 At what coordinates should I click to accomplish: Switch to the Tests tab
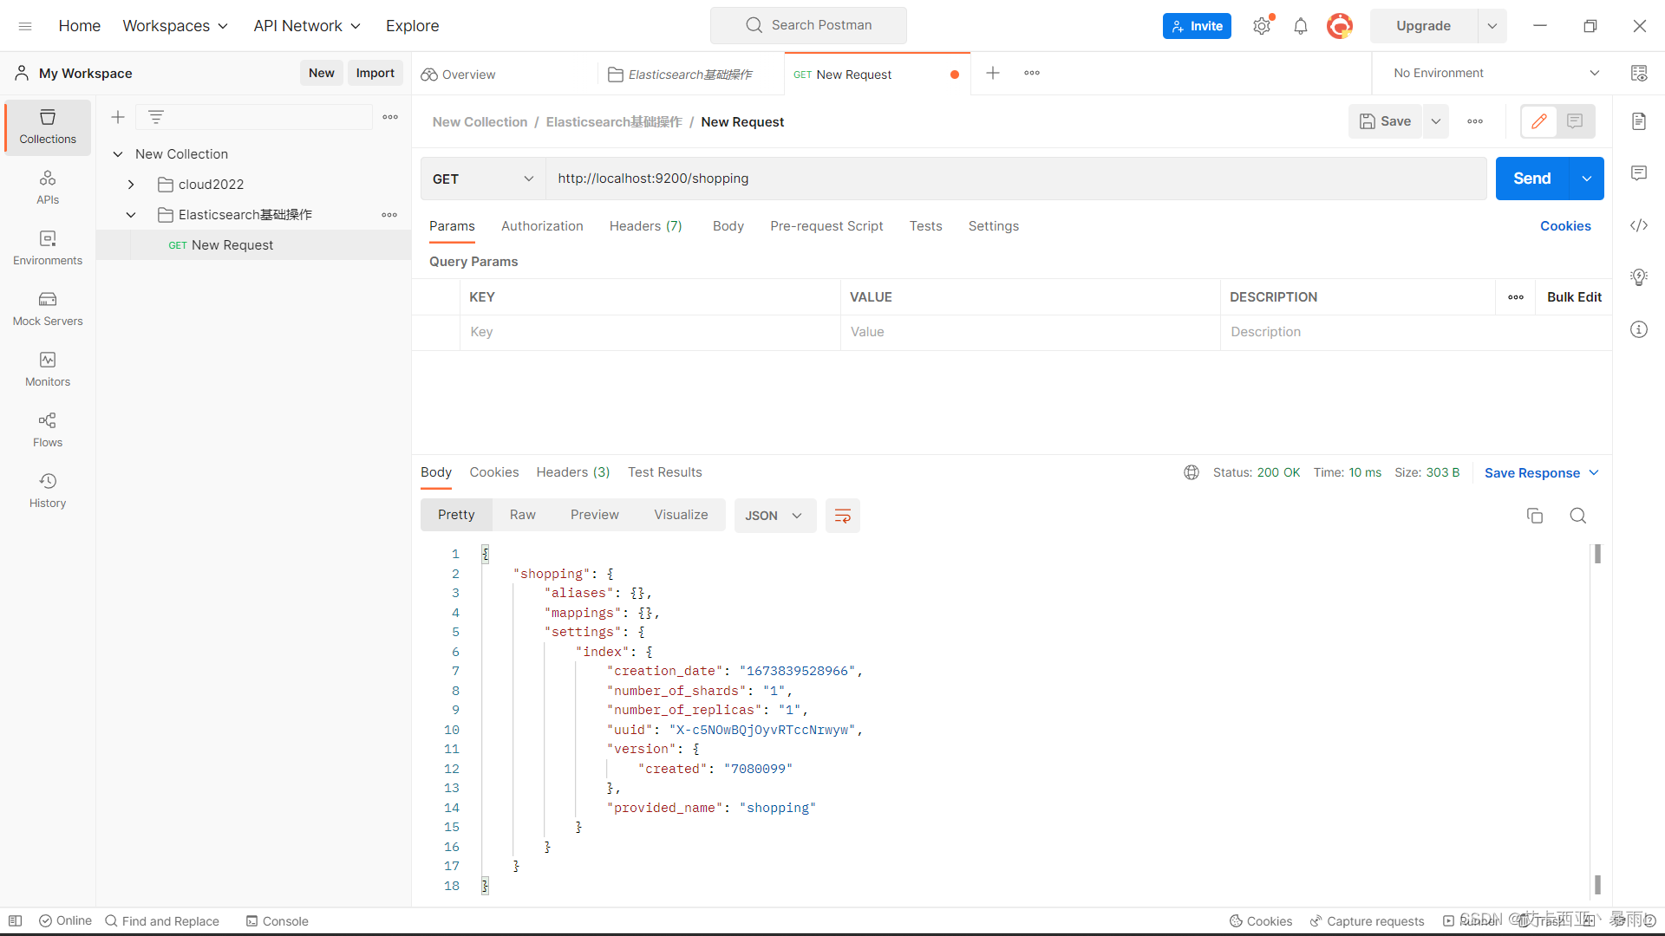[x=925, y=226]
